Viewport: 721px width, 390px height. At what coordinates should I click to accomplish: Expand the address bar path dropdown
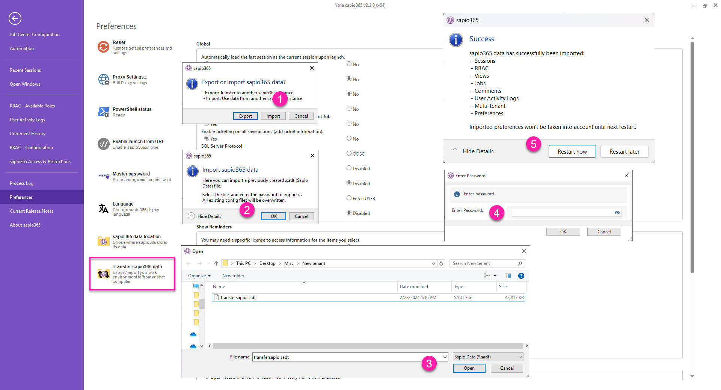click(434, 263)
